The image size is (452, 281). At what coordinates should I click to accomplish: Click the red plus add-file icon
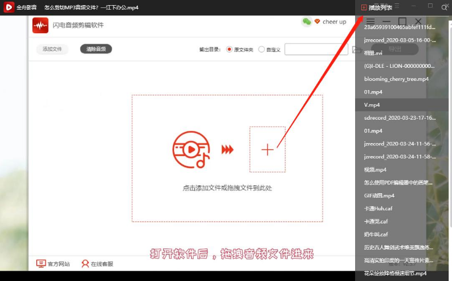(267, 149)
